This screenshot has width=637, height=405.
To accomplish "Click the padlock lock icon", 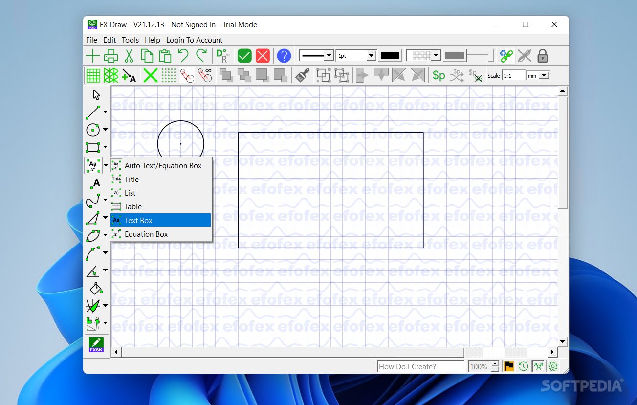I will pyautogui.click(x=543, y=56).
